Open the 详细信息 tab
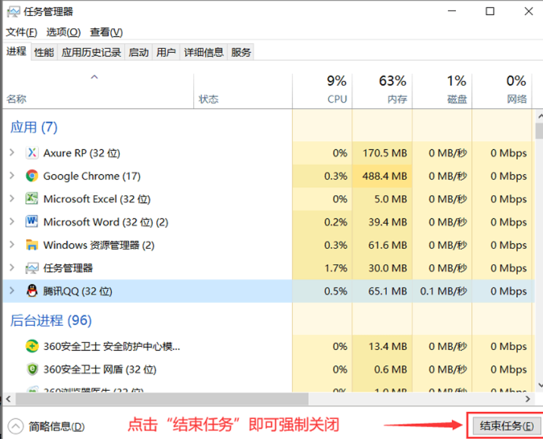 204,52
